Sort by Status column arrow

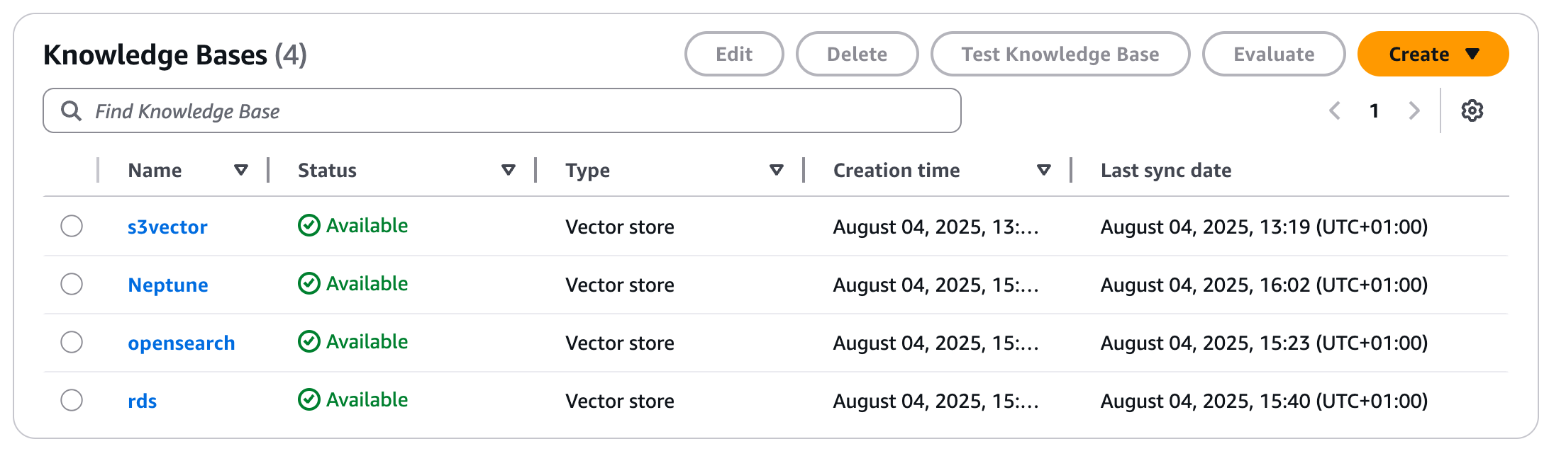pyautogui.click(x=508, y=170)
